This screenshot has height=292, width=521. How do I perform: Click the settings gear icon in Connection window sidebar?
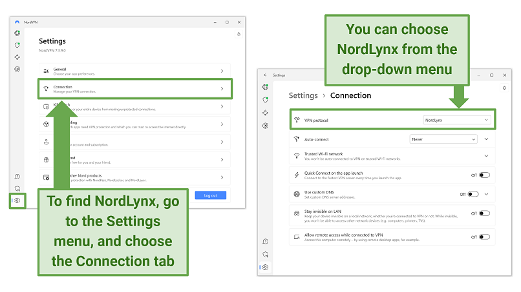[265, 267]
